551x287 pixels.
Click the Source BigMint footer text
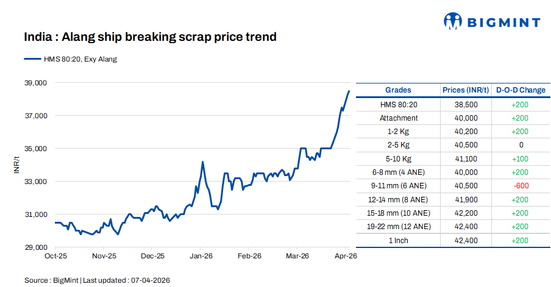tap(97, 280)
